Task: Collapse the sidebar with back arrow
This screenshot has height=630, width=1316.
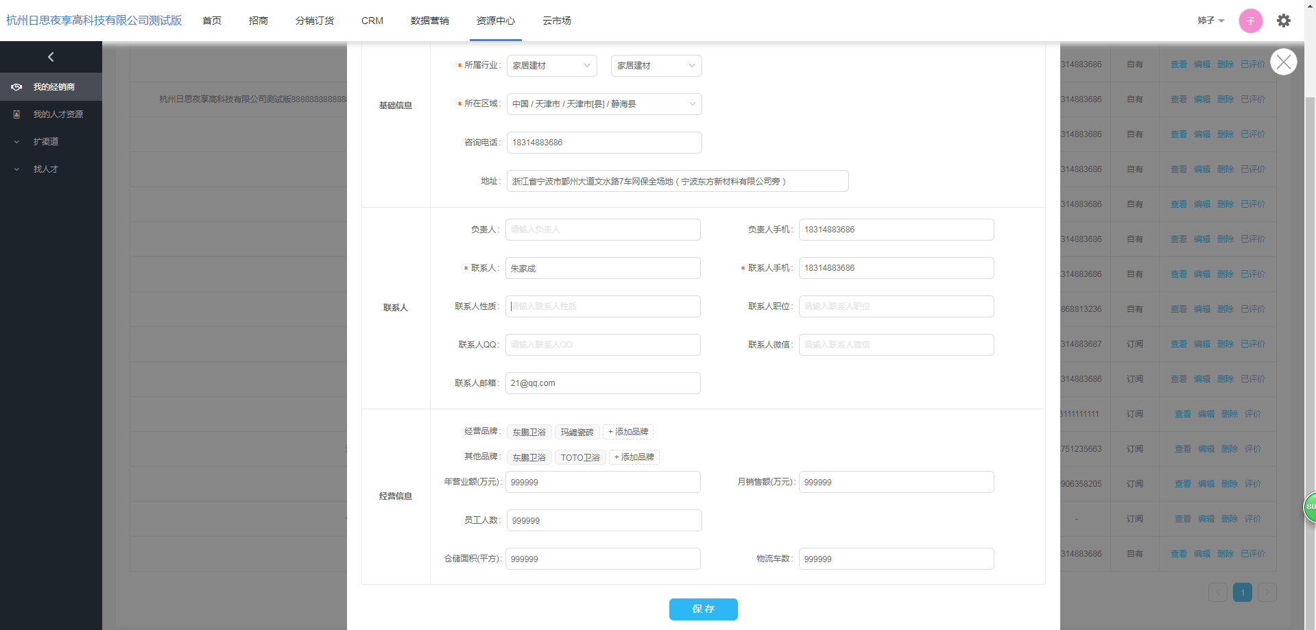Action: (x=51, y=57)
